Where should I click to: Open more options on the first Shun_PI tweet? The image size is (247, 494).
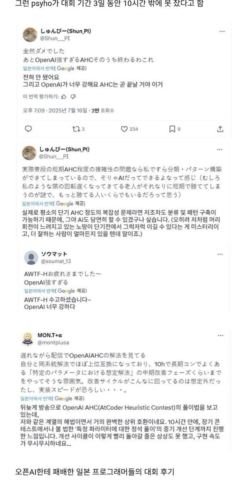click(x=222, y=31)
